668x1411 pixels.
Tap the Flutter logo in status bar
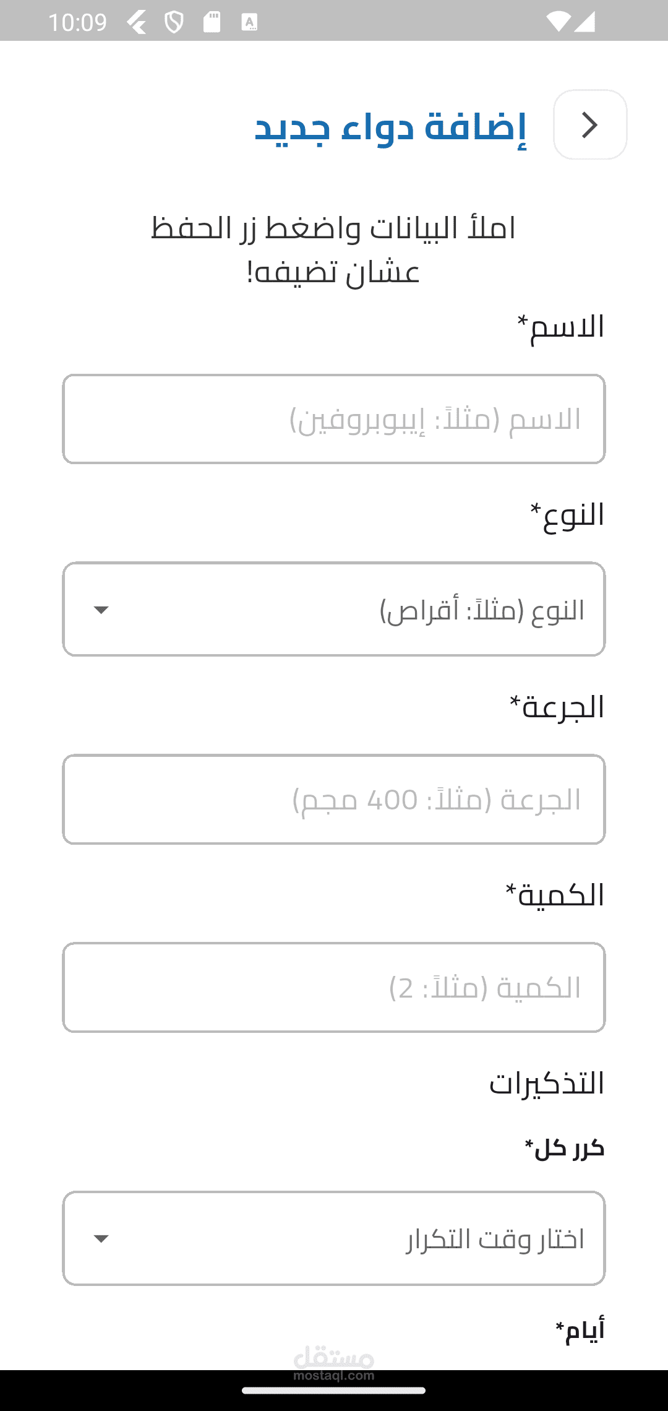coord(137,23)
